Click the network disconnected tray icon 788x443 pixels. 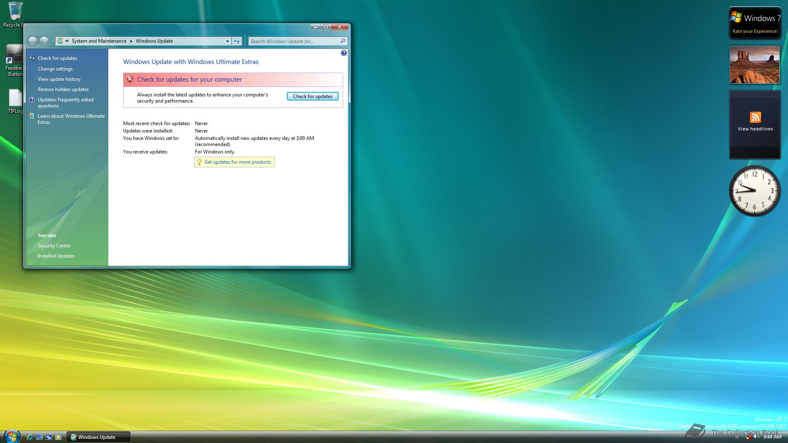click(749, 437)
